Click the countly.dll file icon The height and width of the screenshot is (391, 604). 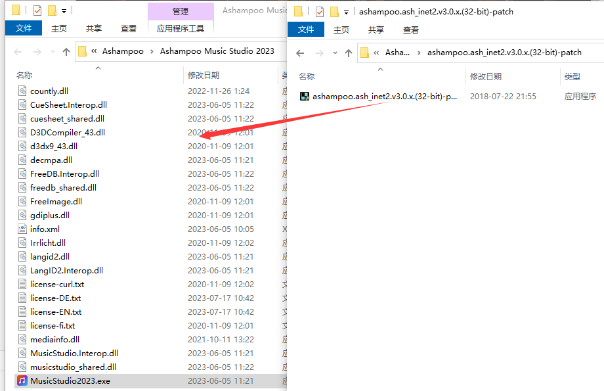pos(22,91)
